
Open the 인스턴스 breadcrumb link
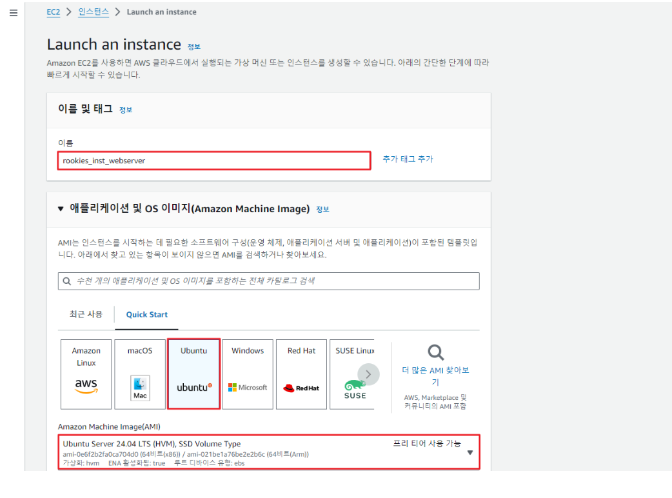point(94,12)
